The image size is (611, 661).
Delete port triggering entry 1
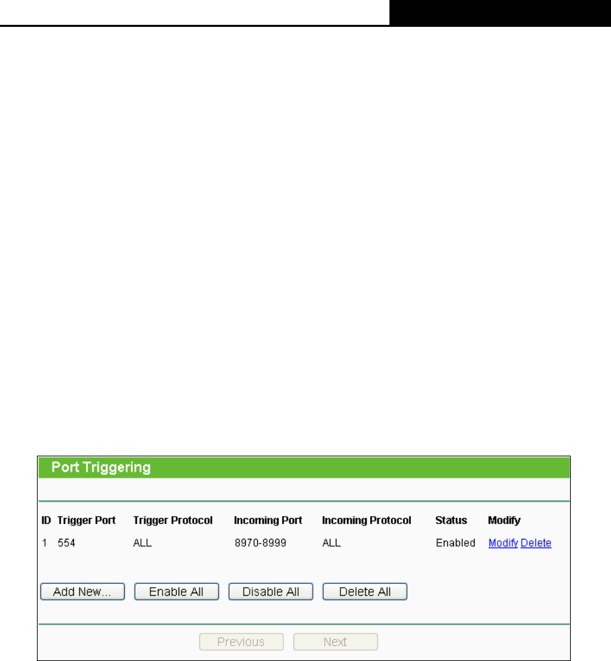click(536, 543)
